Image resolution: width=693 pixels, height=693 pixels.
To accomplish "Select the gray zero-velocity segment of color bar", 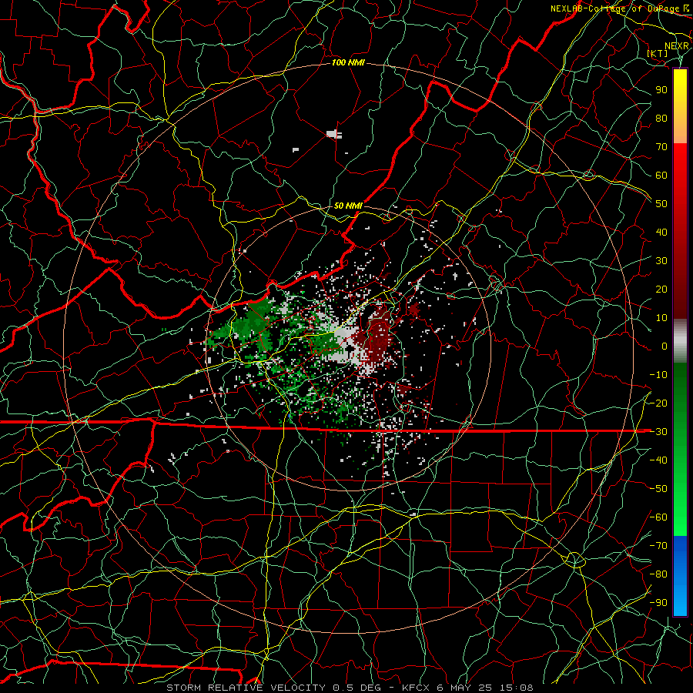I will point(680,341).
